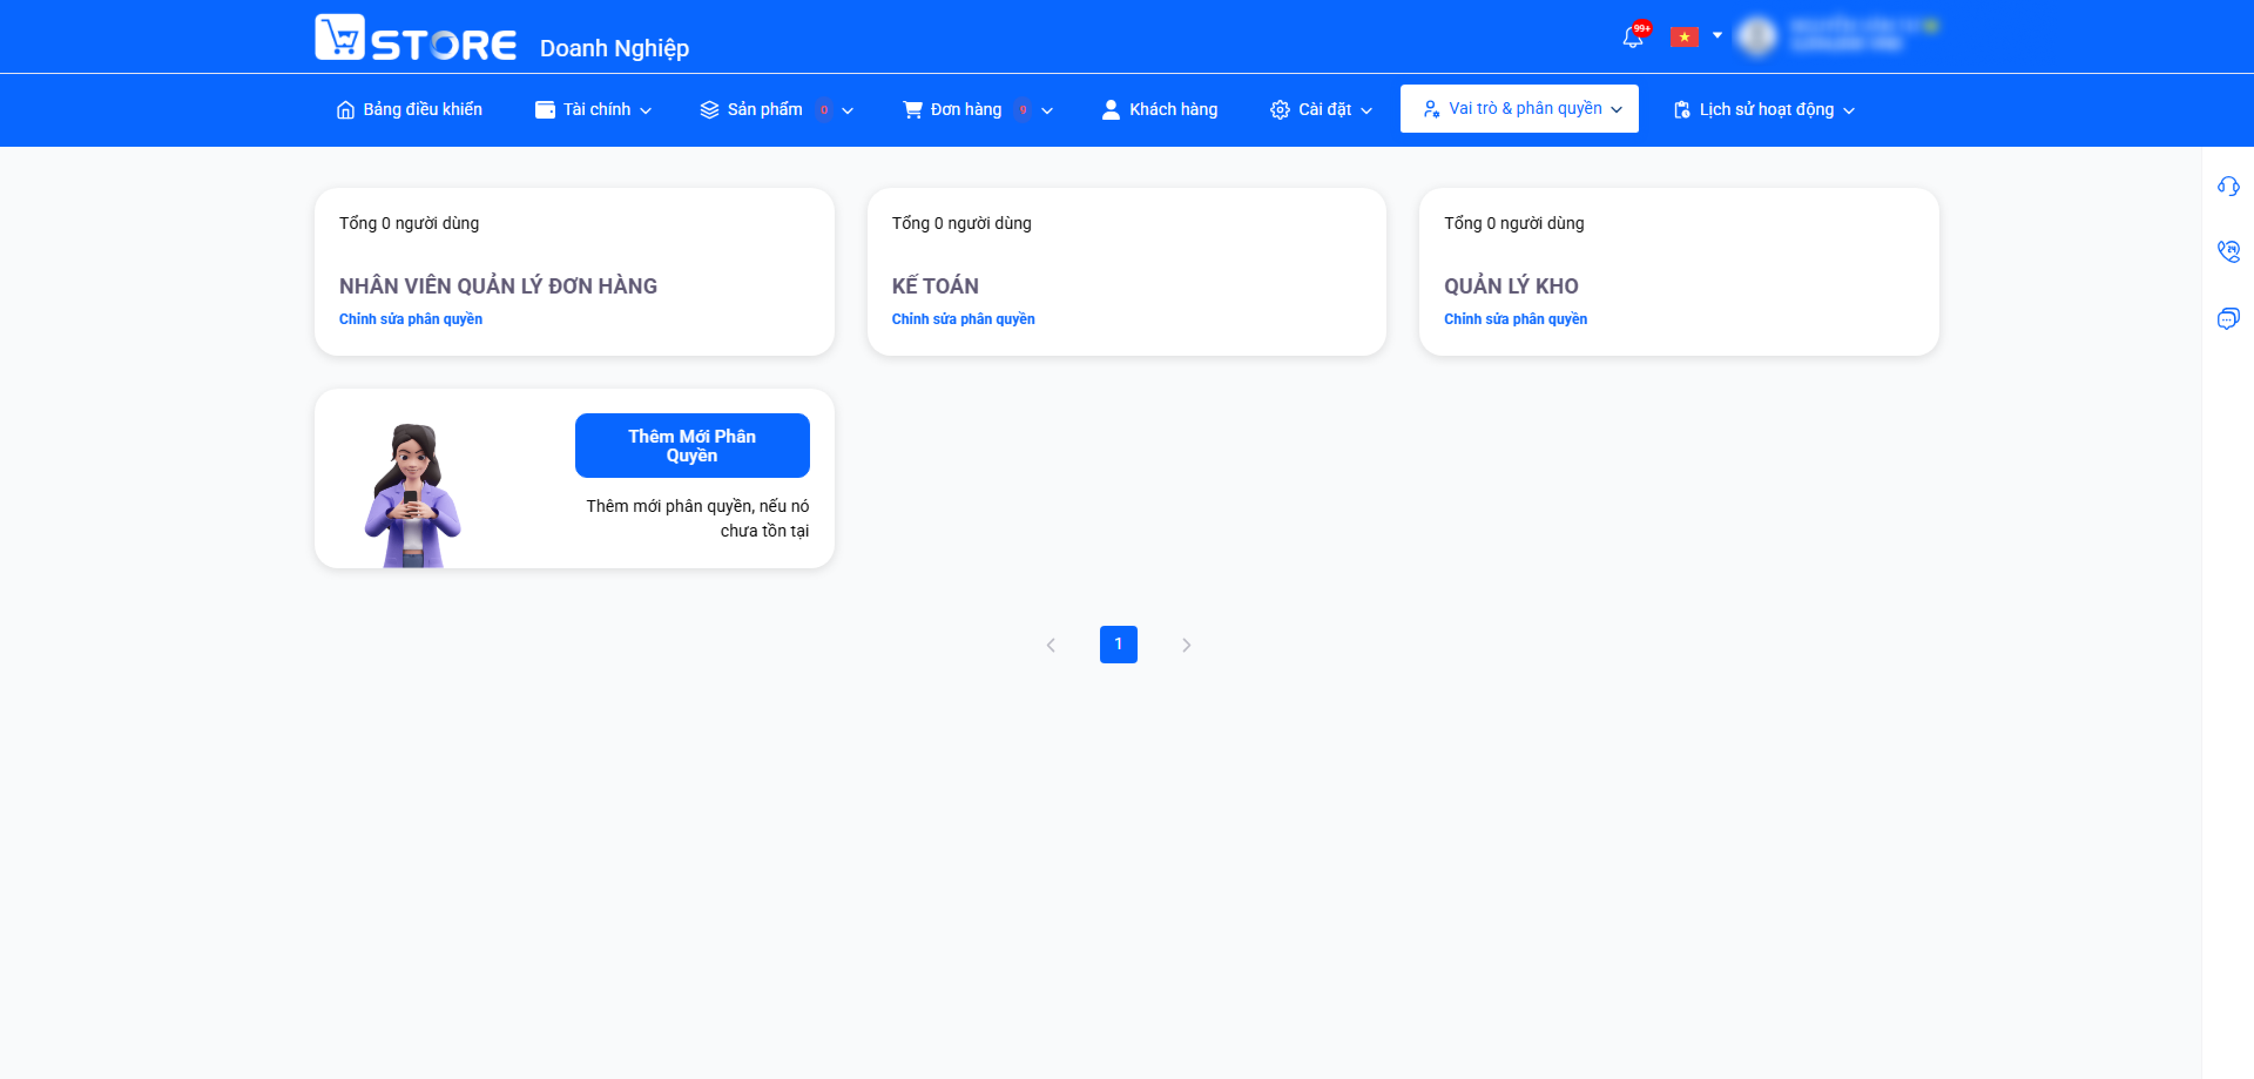Expand the Sản phẩm dropdown menu

point(776,110)
